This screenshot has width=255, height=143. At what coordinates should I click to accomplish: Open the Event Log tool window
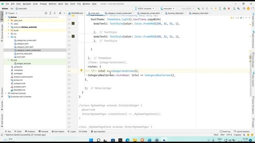(x=225, y=131)
